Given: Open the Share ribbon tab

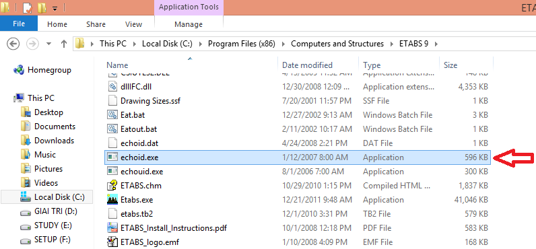Looking at the screenshot, I should pyautogui.click(x=96, y=24).
